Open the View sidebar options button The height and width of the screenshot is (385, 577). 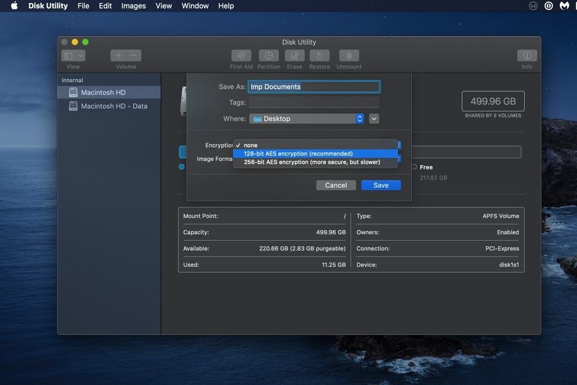click(x=73, y=56)
